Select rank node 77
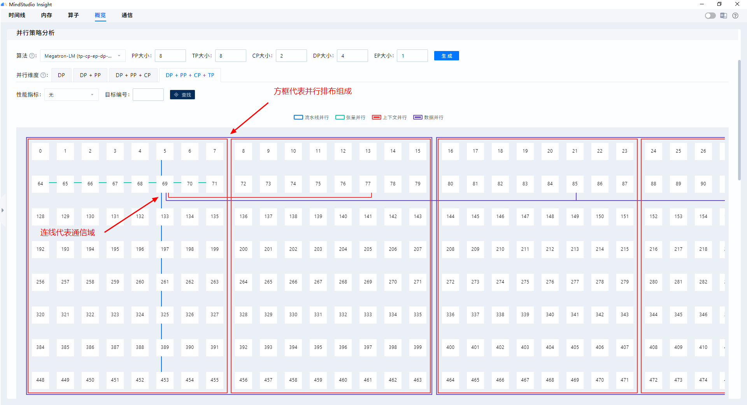Image resolution: width=747 pixels, height=405 pixels. coord(368,184)
